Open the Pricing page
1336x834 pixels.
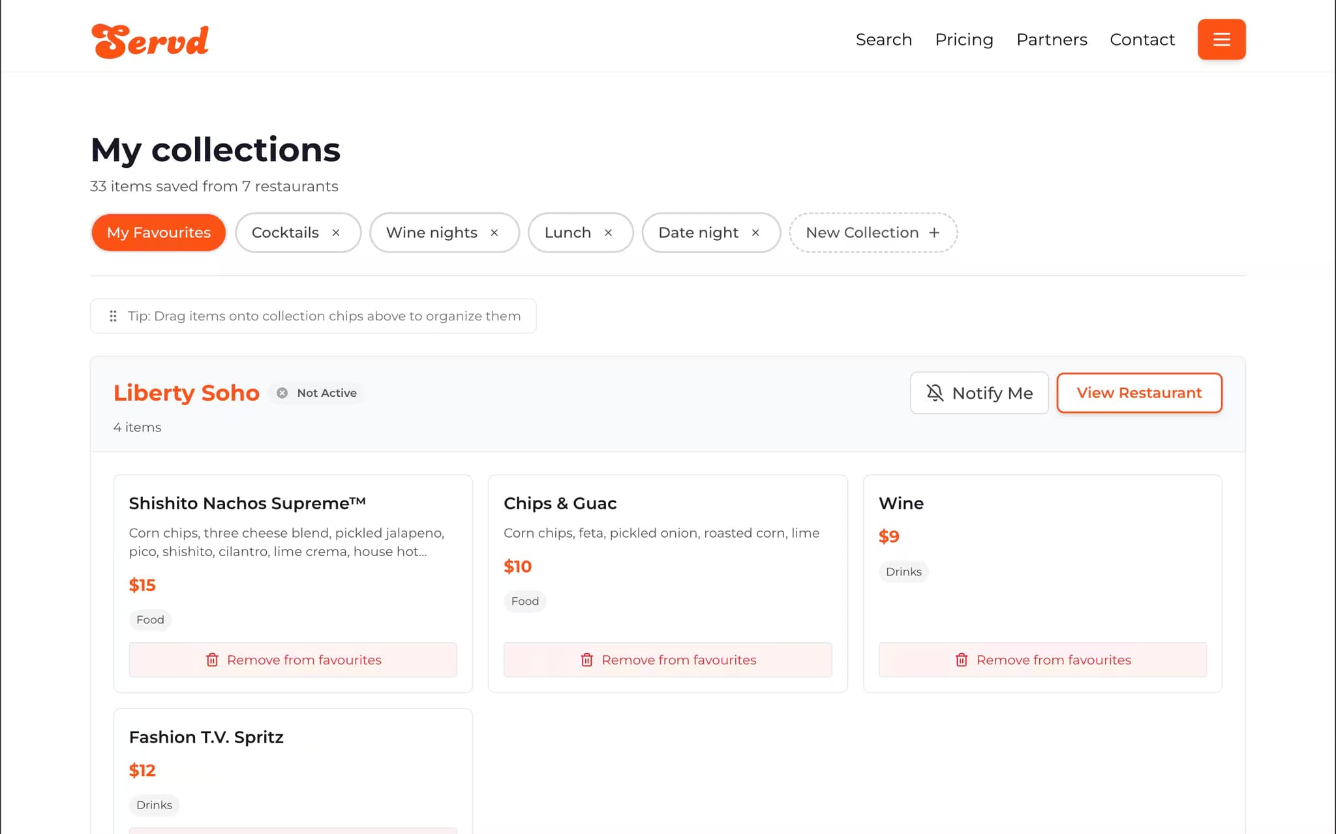coord(964,40)
